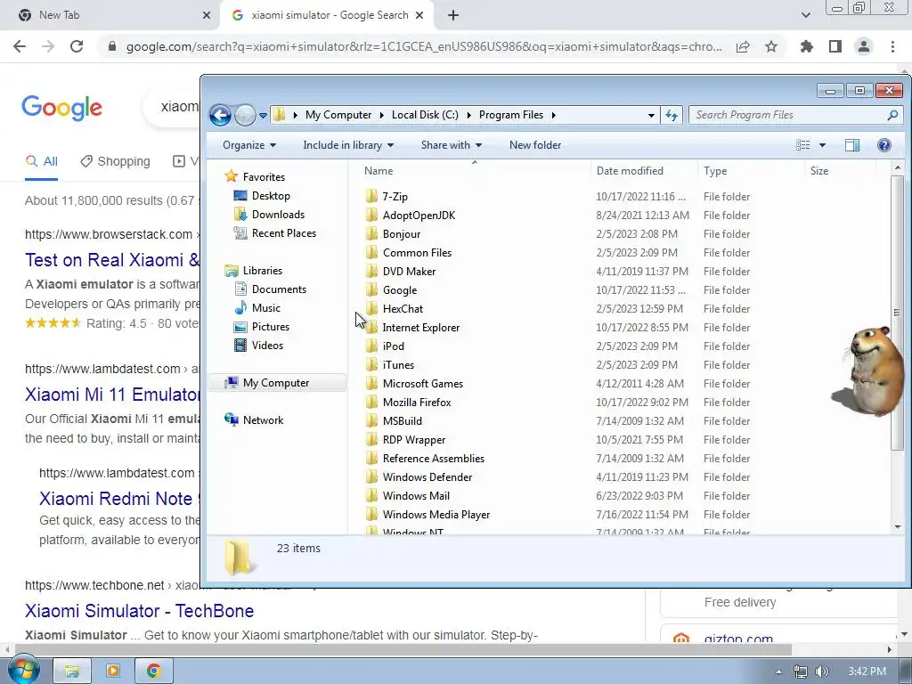Reload the Chrome page
Viewport: 912px width, 684px height.
coord(77,46)
